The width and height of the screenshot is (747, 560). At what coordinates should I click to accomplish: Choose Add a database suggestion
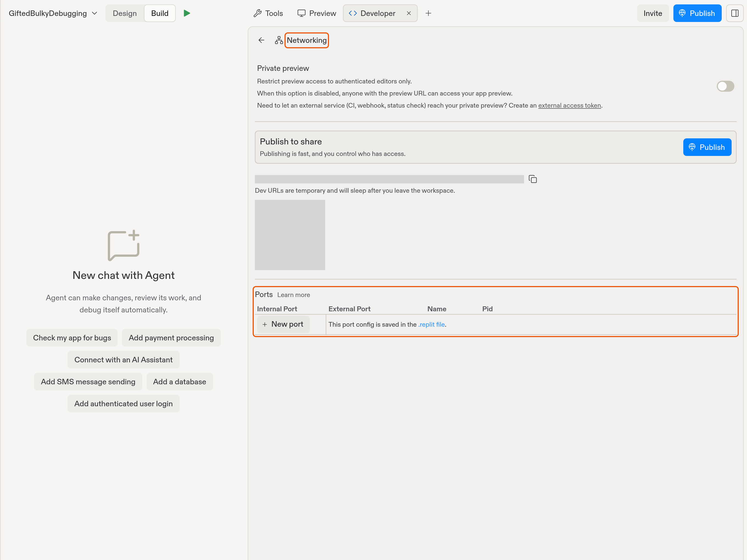tap(179, 382)
